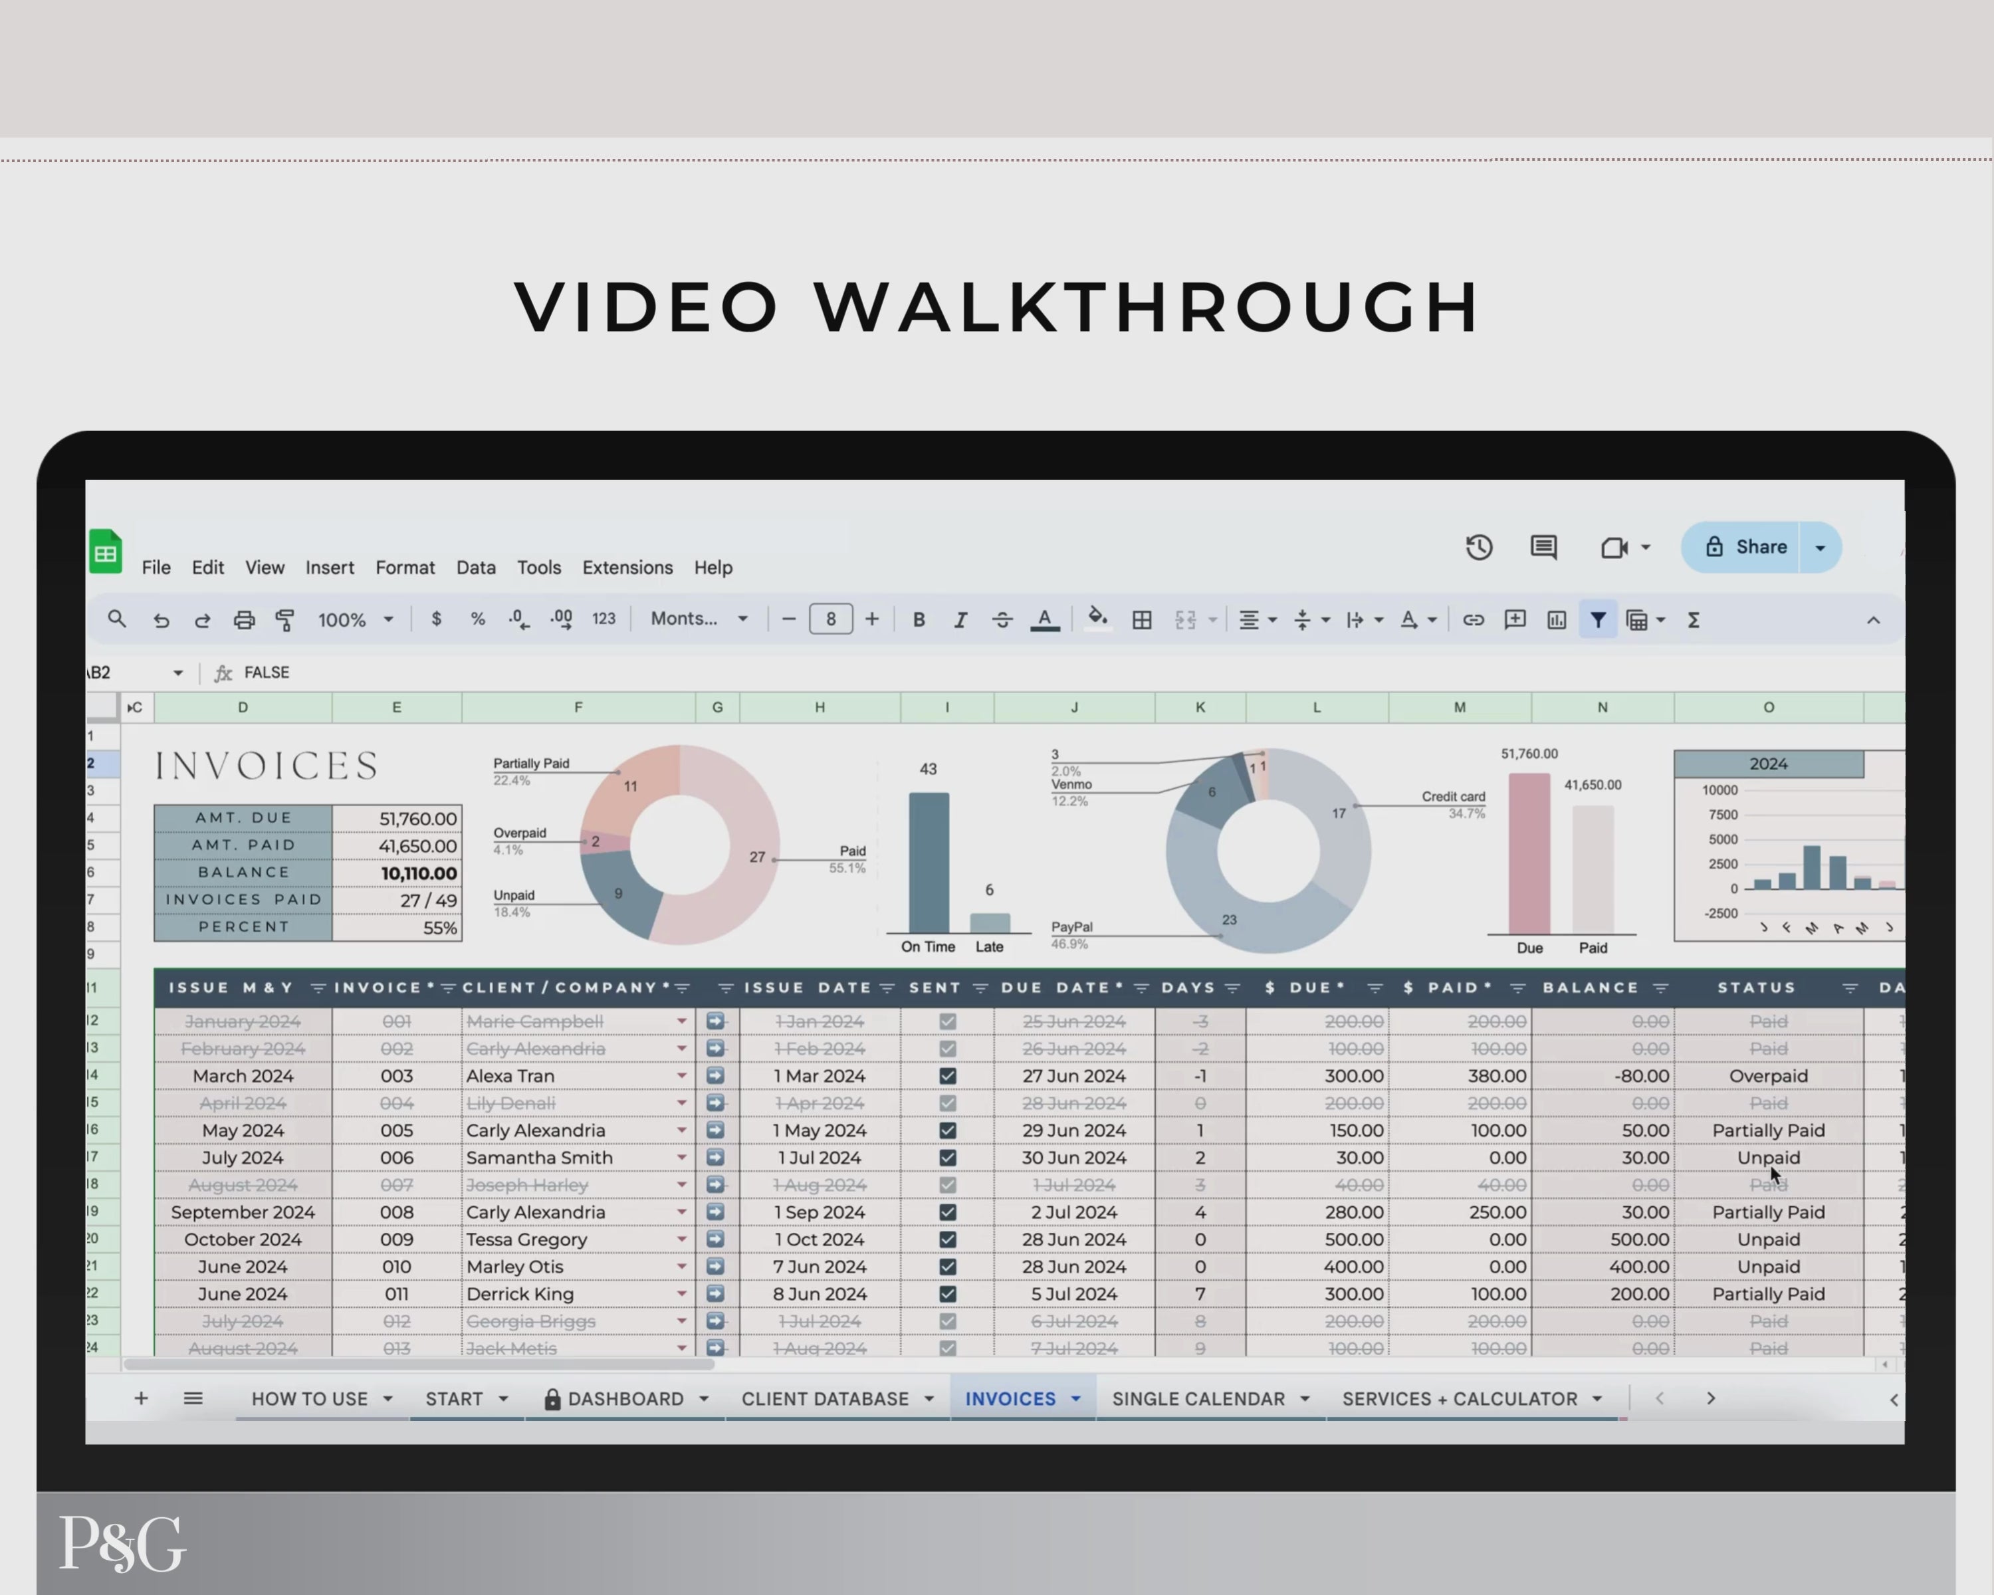The image size is (1994, 1595).
Task: Open version history clock icon
Action: point(1479,548)
